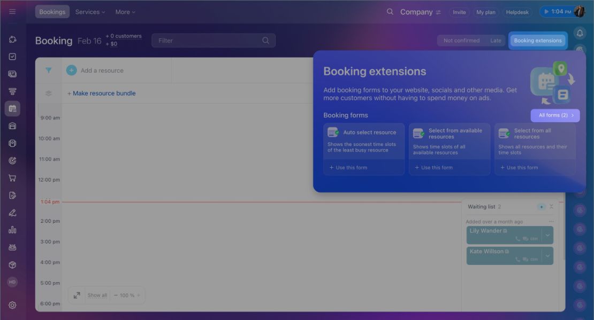This screenshot has height=320, width=594.
Task: Expand Lily Wander card dropdown arrow
Action: [547, 235]
